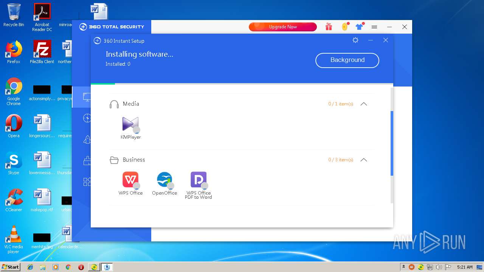Open the t-shirt theme icon
The image size is (484, 272).
(x=359, y=27)
